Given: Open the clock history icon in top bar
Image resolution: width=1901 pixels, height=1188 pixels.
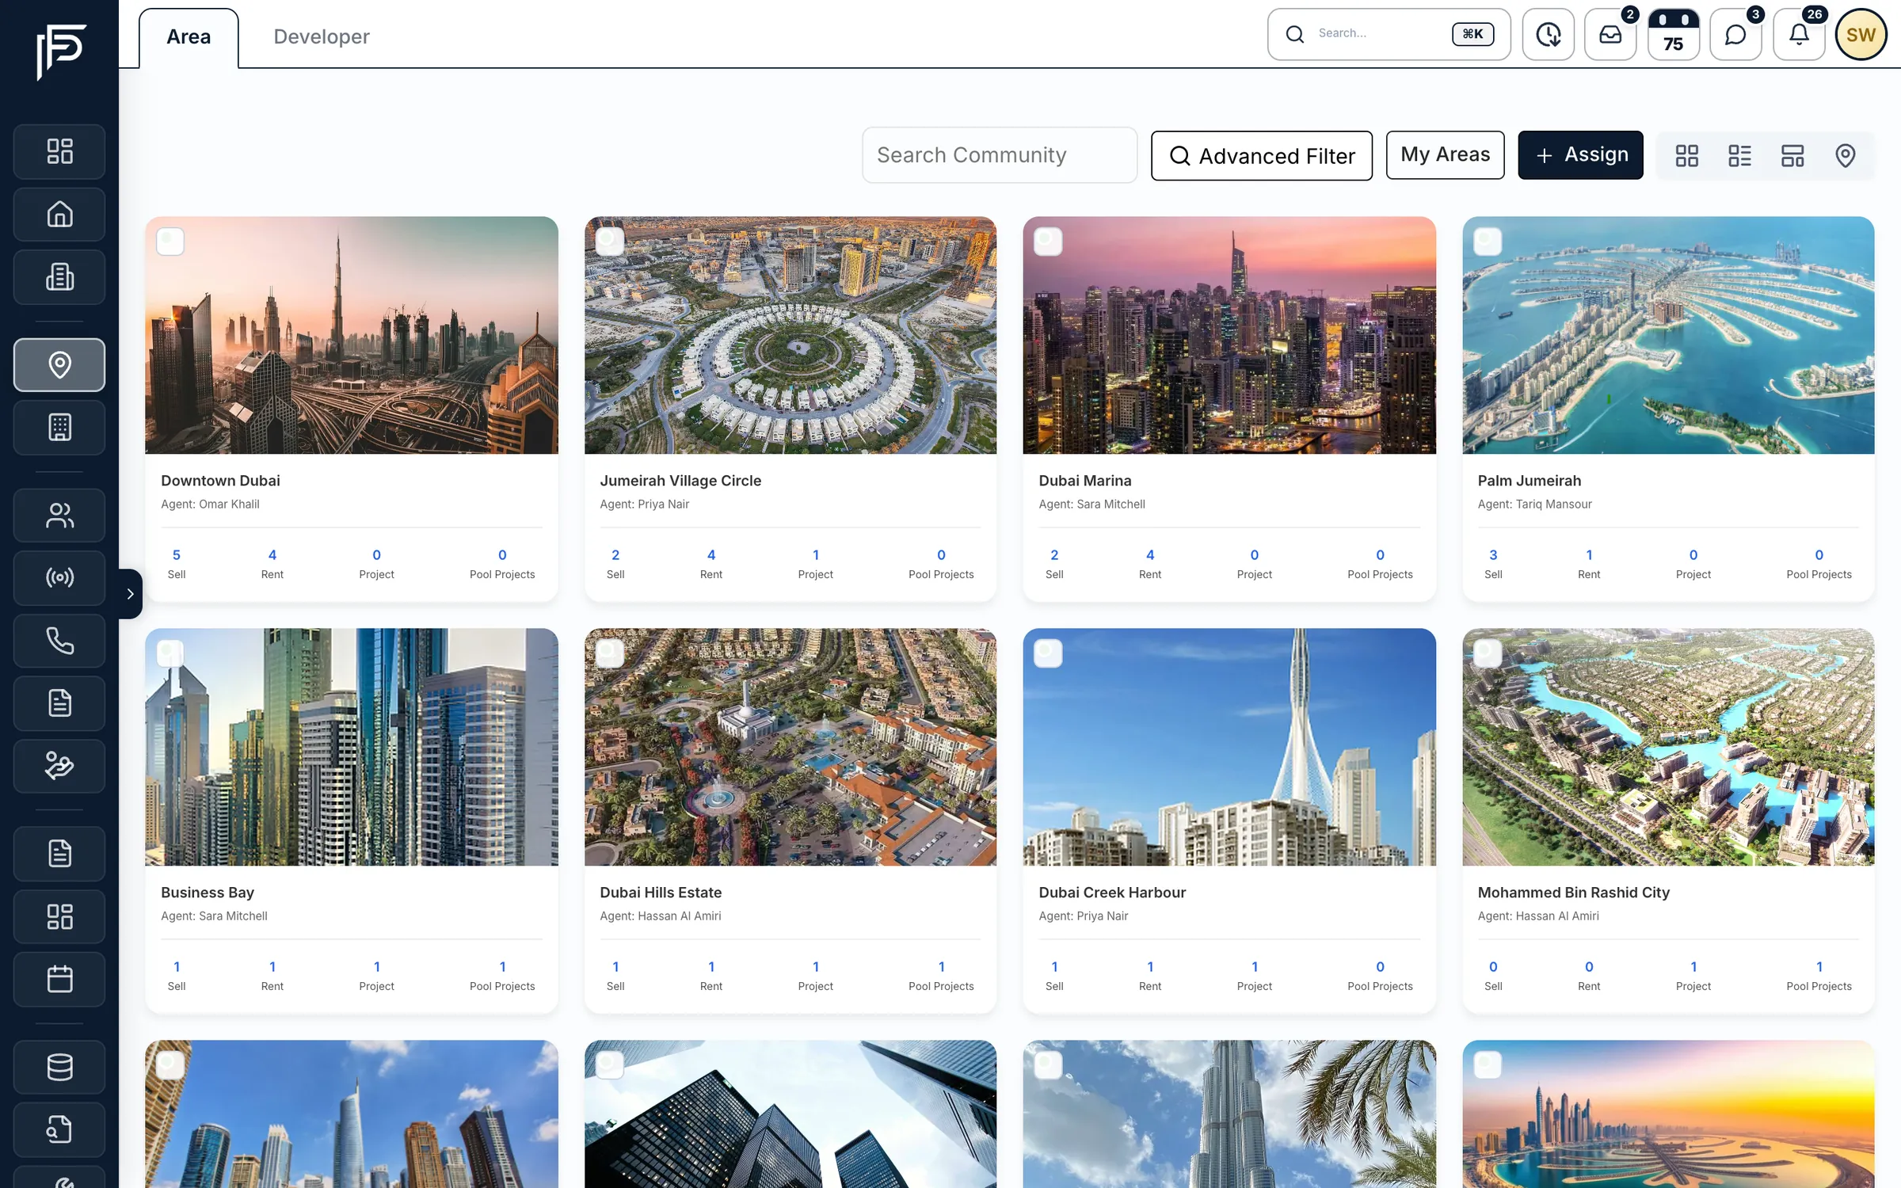Looking at the screenshot, I should pos(1548,34).
